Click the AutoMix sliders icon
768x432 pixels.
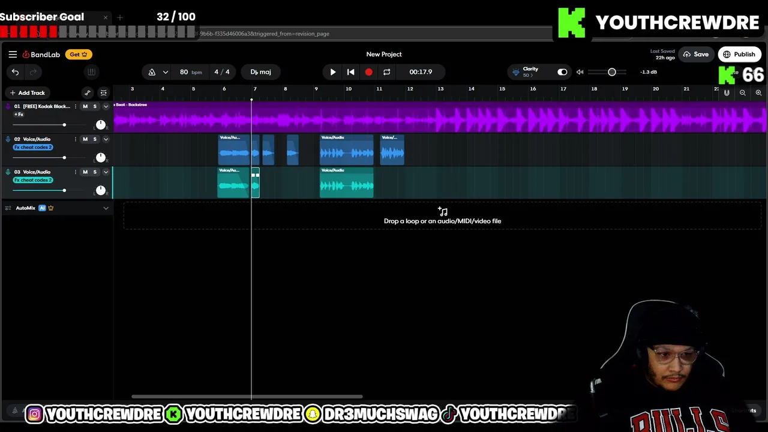click(x=8, y=208)
